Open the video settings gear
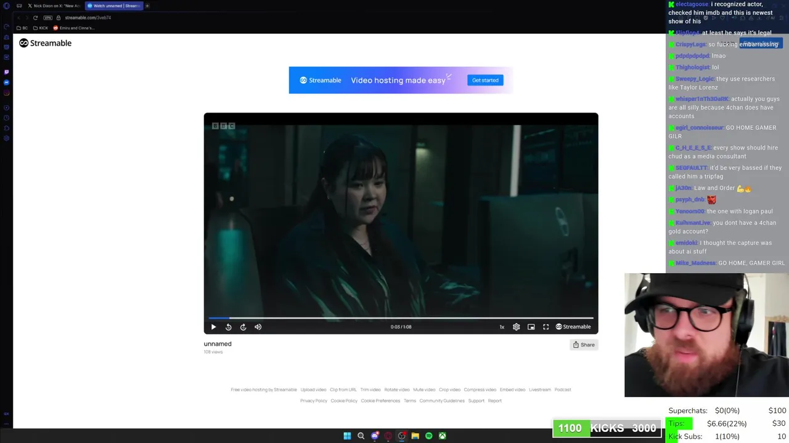789x443 pixels. coord(517,327)
